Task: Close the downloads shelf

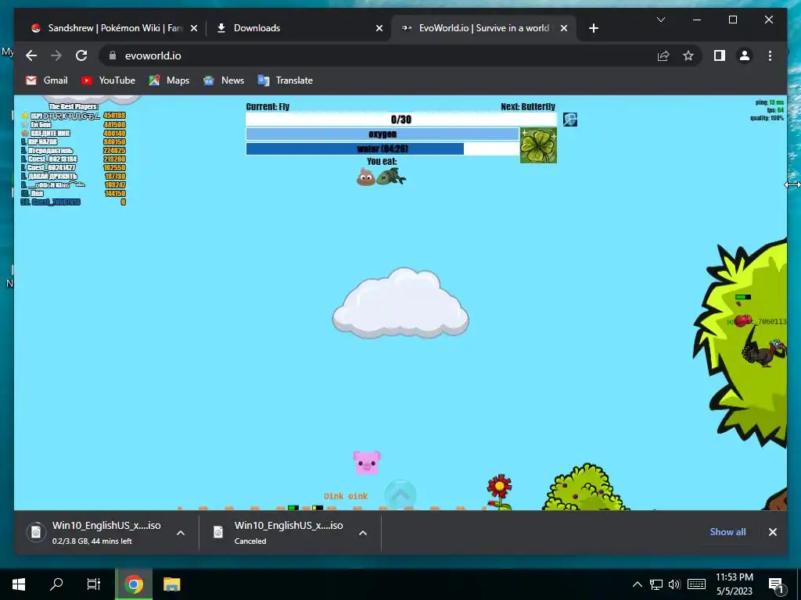Action: tap(772, 531)
